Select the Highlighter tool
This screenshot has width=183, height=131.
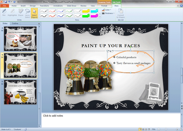click(12, 13)
